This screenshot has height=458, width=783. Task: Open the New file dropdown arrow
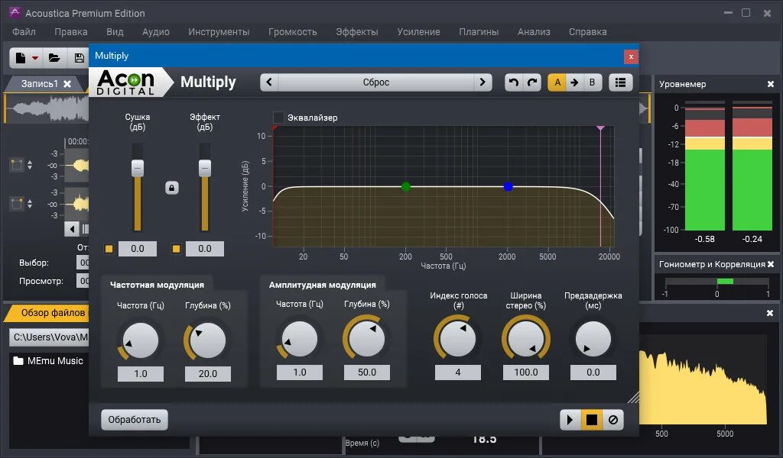coord(35,58)
